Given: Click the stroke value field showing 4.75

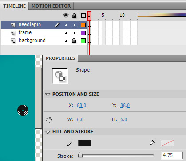Looking at the screenshot, I should pyautogui.click(x=172, y=155).
